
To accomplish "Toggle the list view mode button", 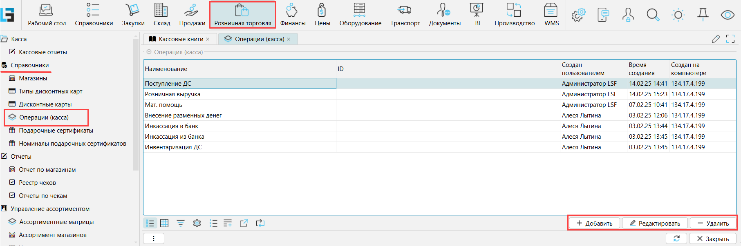I will (x=150, y=223).
